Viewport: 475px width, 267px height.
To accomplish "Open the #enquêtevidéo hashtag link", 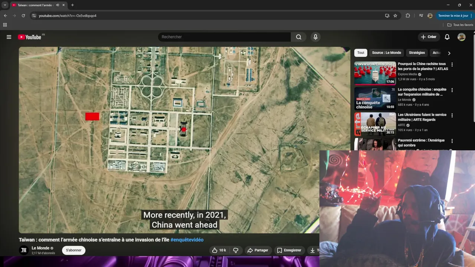I will (187, 240).
